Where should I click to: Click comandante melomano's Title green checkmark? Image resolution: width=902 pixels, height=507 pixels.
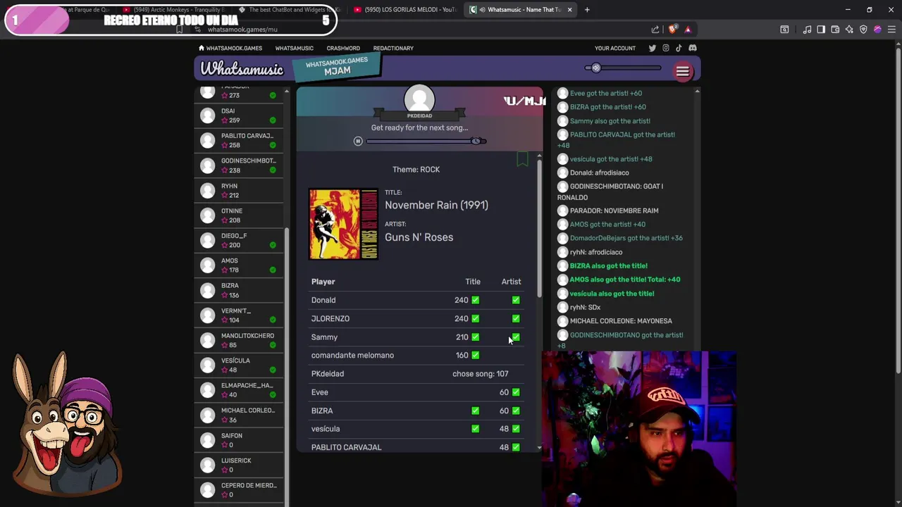476,355
